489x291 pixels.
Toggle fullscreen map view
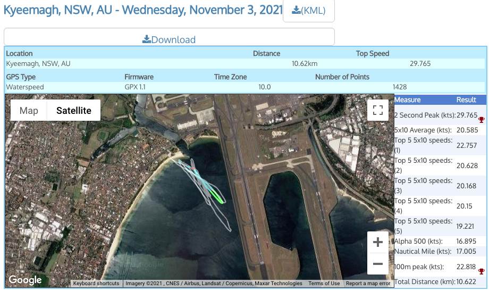click(378, 111)
